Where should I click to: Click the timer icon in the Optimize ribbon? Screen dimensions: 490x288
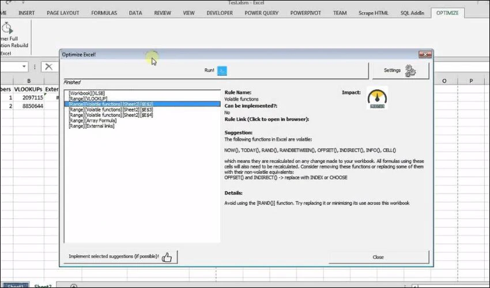[7, 28]
